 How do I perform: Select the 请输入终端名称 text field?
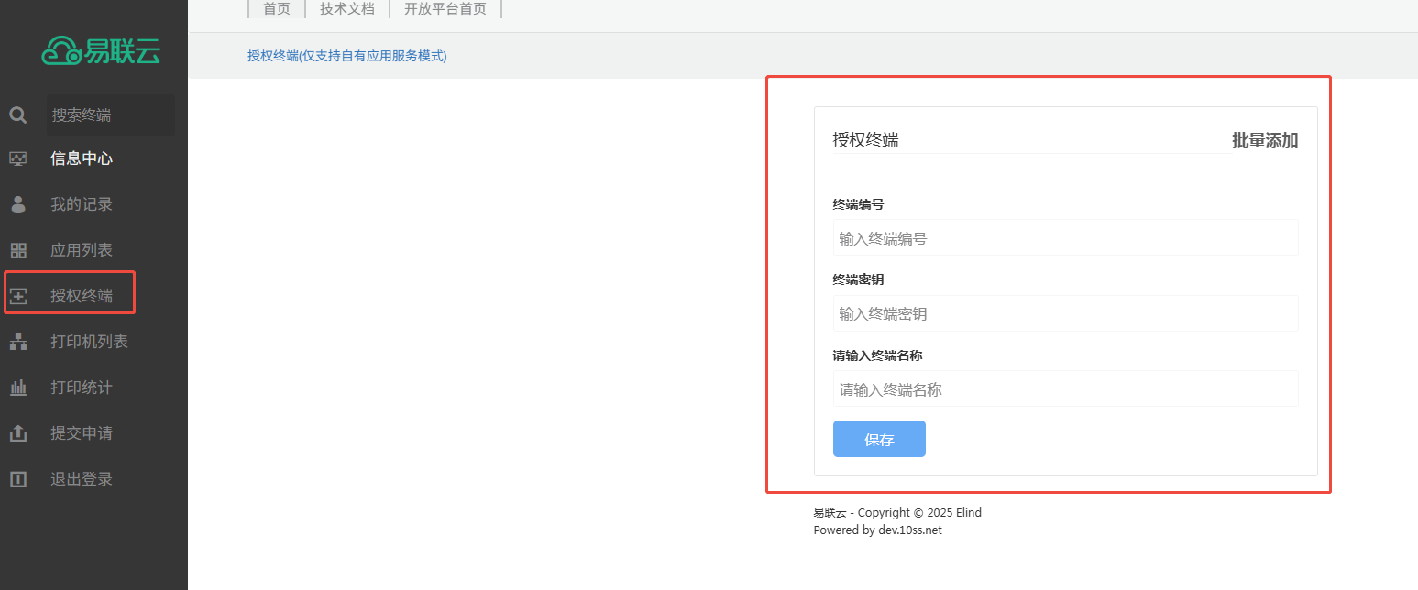coord(1065,389)
